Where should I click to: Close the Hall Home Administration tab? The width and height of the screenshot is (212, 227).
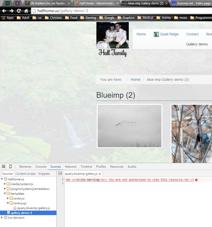(118, 3)
